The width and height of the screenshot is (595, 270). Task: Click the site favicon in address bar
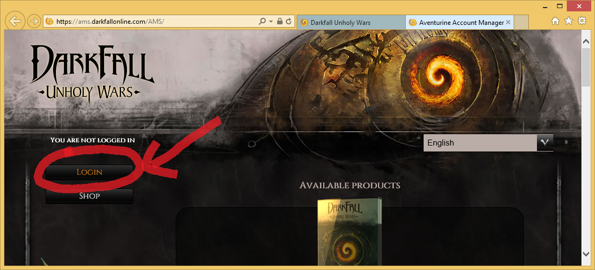[49, 22]
